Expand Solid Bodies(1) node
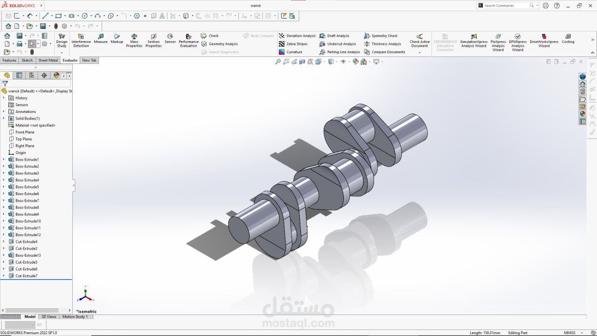This screenshot has height=336, width=597. pyautogui.click(x=4, y=119)
